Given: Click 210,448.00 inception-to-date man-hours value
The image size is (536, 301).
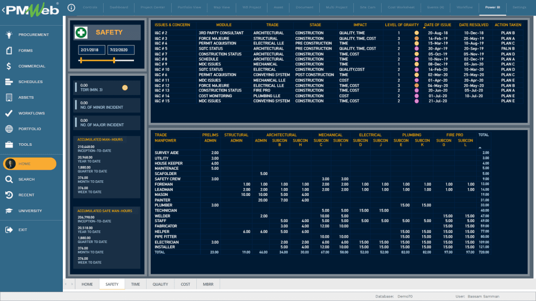Looking at the screenshot, I should pos(86,147).
